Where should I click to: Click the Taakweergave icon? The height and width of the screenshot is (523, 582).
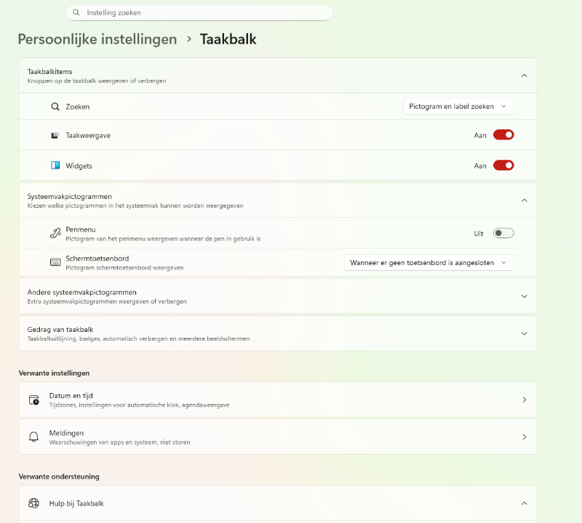click(x=55, y=135)
